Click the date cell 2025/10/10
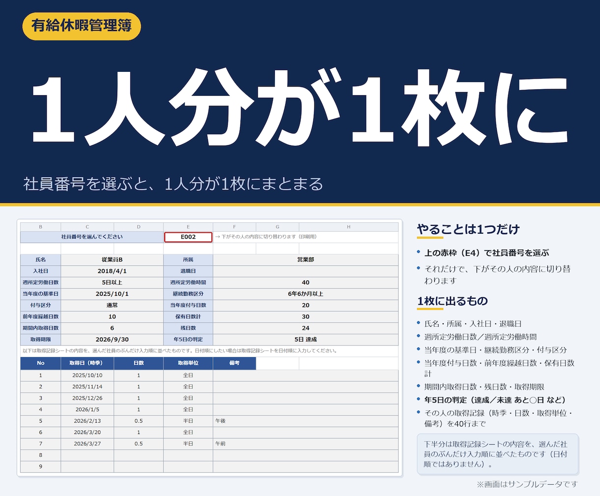This screenshot has width=600, height=496. tap(87, 375)
